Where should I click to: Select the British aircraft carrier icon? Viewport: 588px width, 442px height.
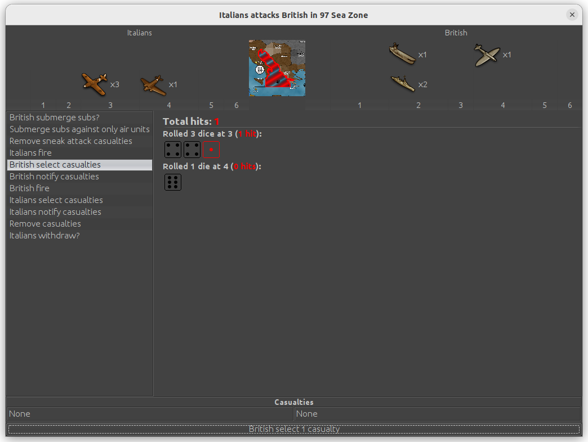click(x=402, y=54)
